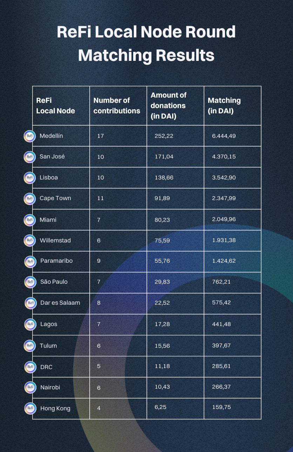
Task: Click the Number of contributions column header
Action: [117, 106]
